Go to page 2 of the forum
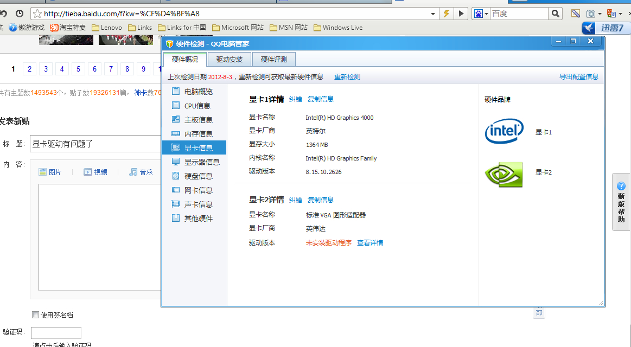 [29, 69]
